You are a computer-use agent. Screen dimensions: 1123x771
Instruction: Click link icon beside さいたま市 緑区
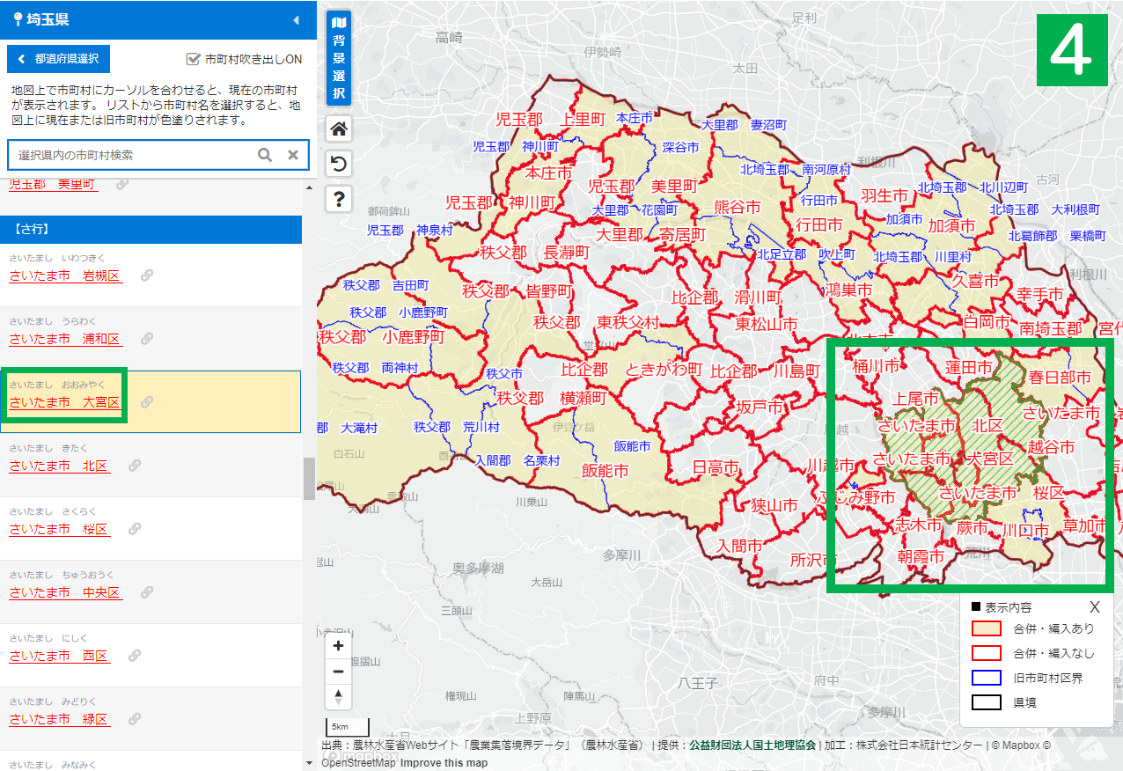tap(135, 719)
